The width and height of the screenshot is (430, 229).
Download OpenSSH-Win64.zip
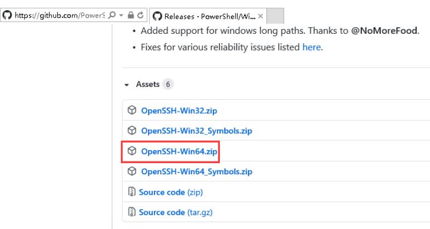[x=179, y=151]
